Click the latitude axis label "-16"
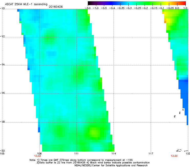This screenshot has height=167, width=190. pos(2,93)
